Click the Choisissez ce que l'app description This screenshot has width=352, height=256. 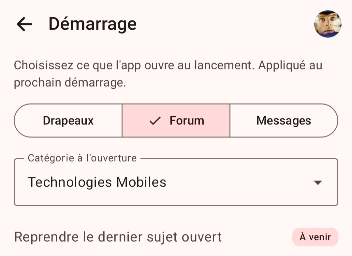(x=168, y=74)
